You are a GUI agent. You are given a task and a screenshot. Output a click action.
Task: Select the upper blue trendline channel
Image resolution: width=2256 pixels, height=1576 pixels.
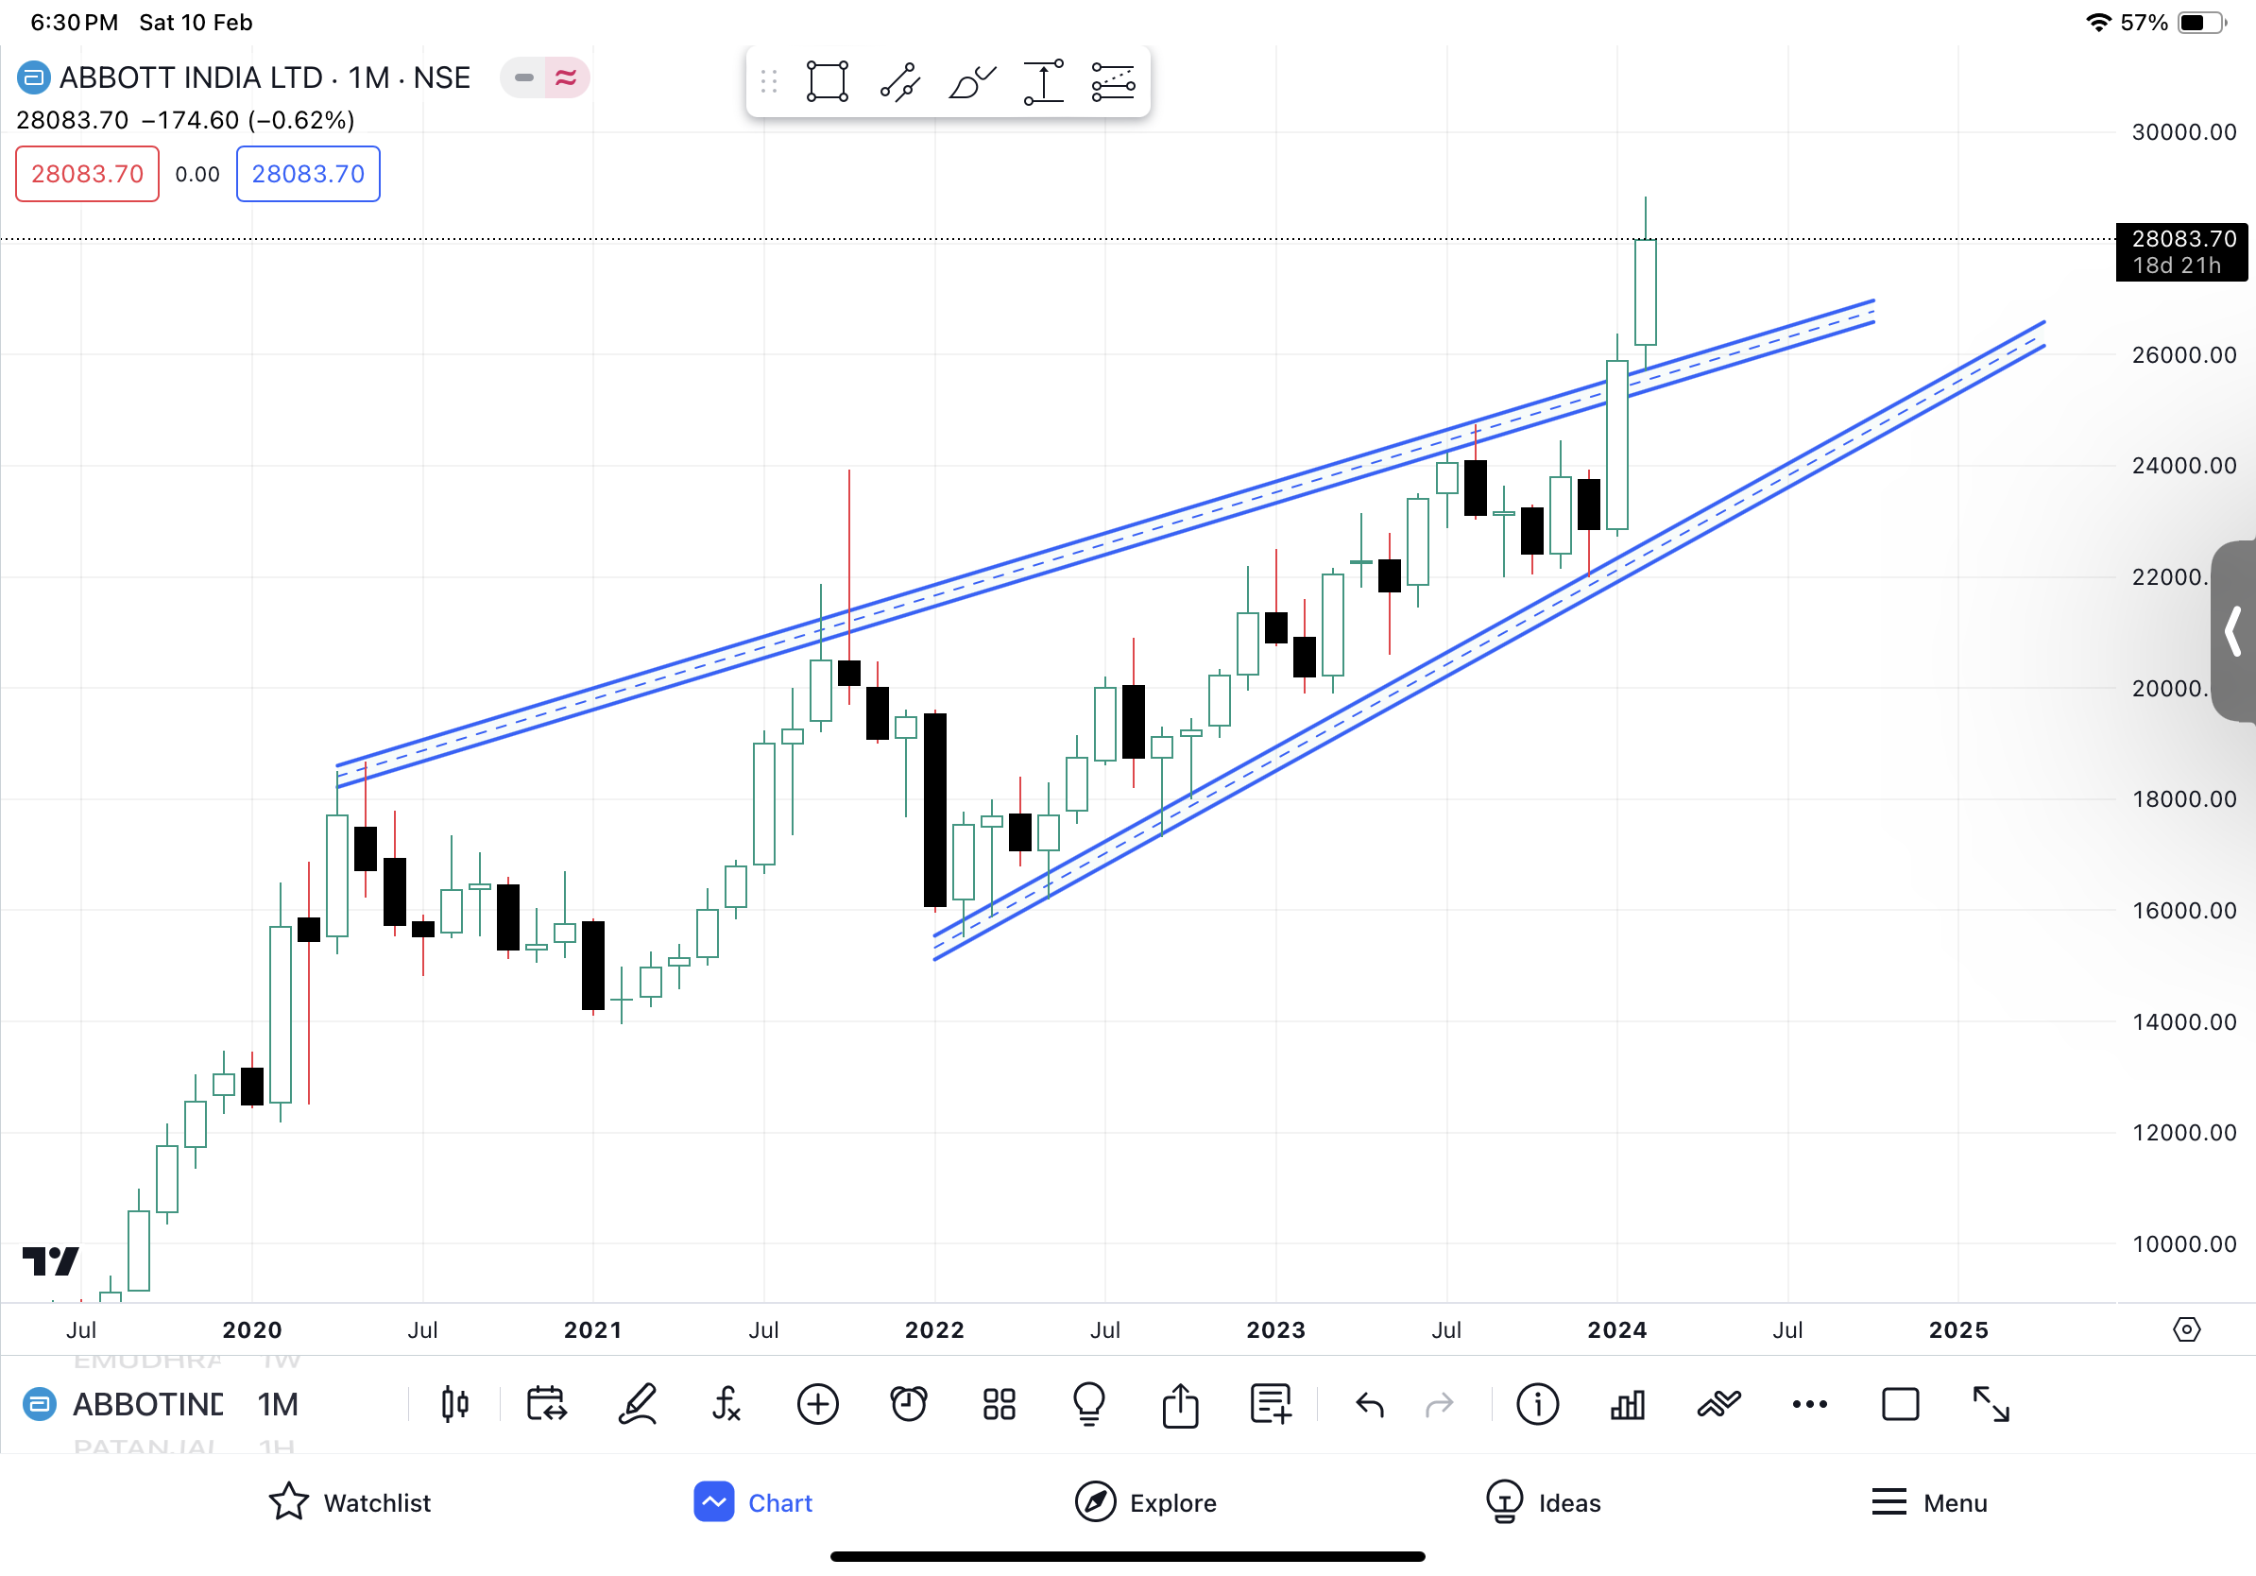tap(1104, 543)
